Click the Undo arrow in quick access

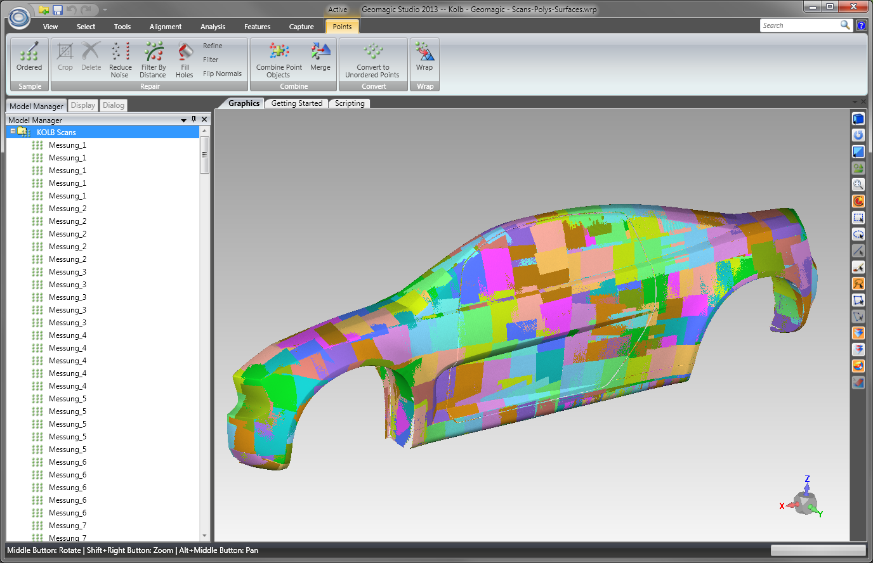click(72, 10)
